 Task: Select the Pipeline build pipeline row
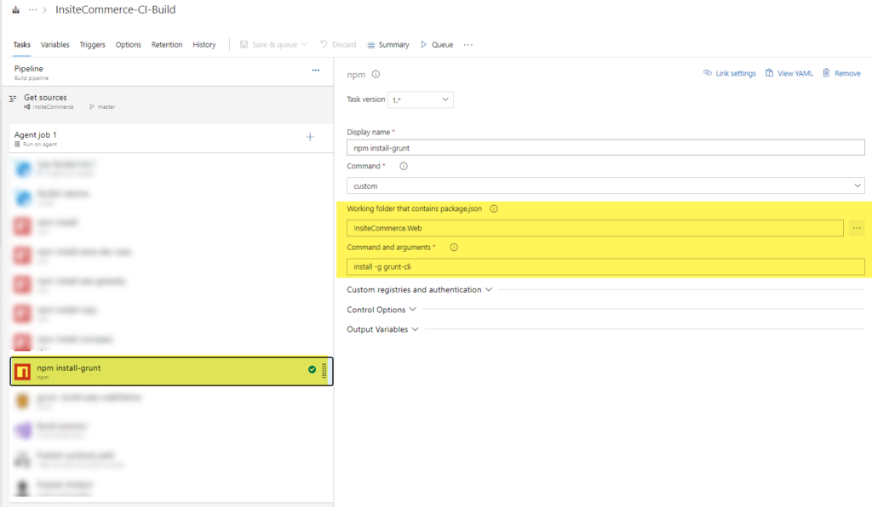[x=168, y=72]
